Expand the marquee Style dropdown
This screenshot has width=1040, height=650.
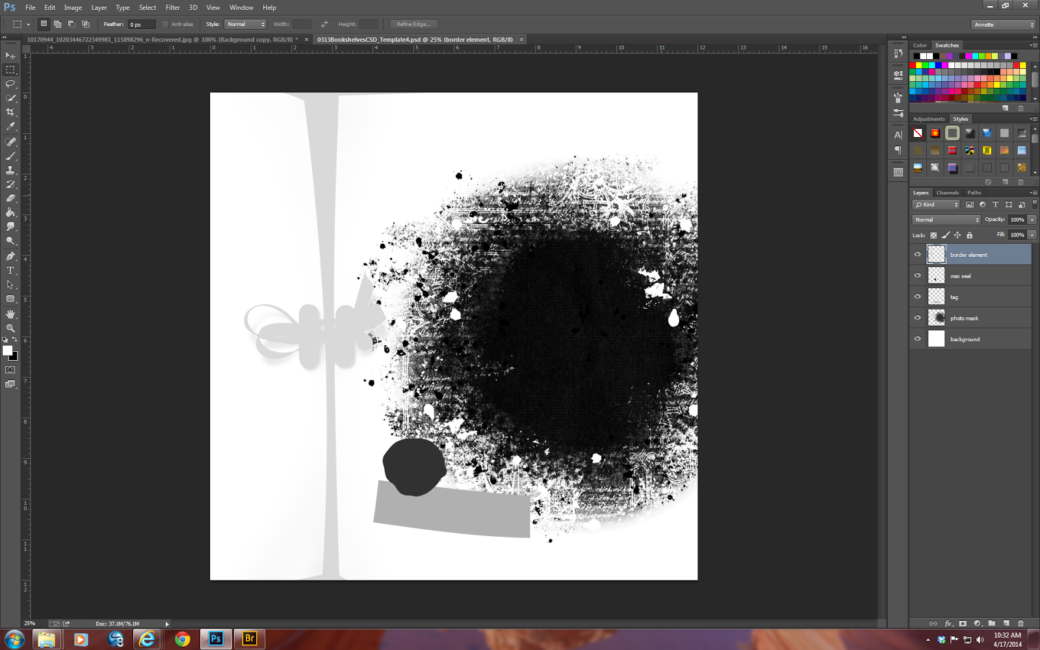click(245, 24)
